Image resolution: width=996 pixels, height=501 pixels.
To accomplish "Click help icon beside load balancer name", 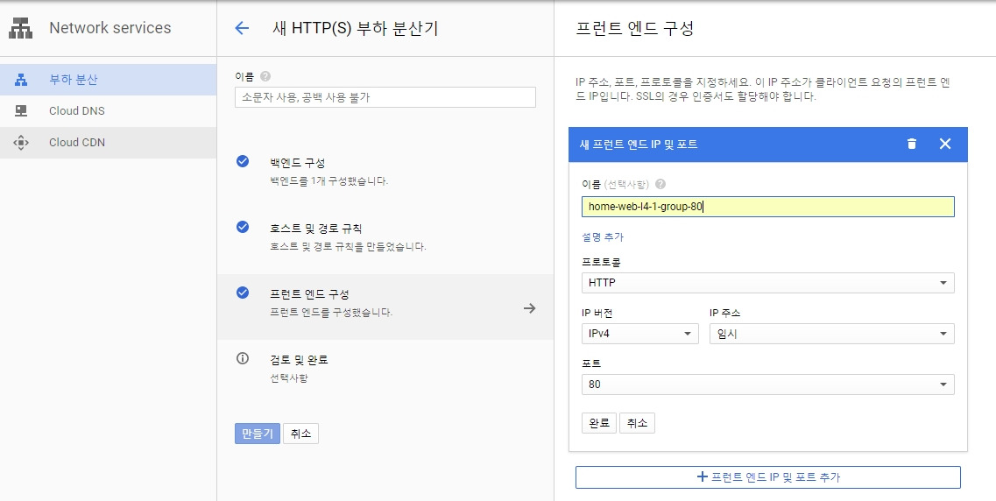I will coord(265,76).
